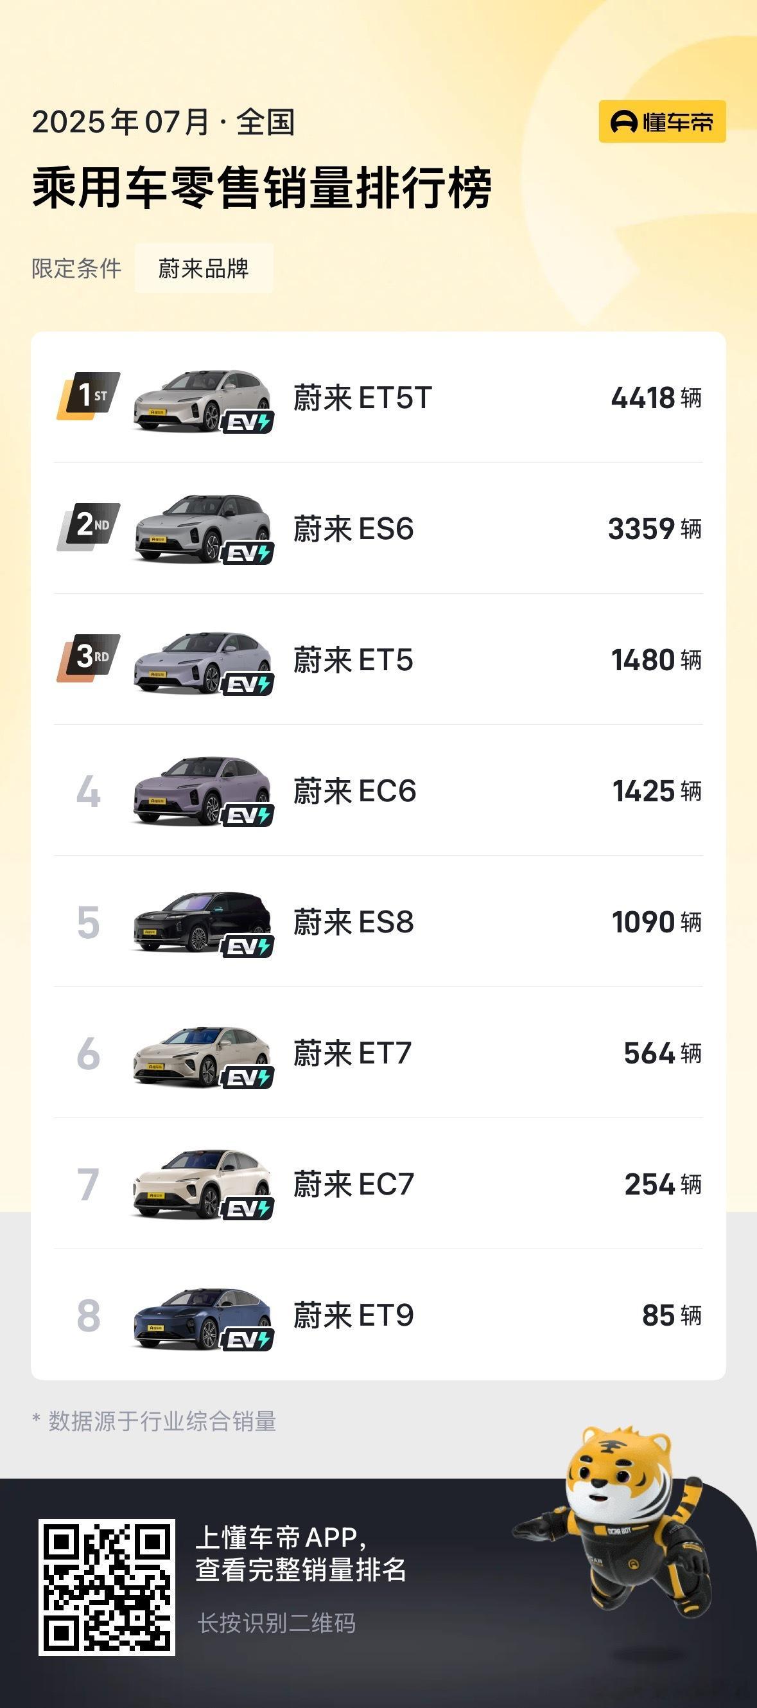The height and width of the screenshot is (1708, 757).
Task: Click the EV badge on 蔚来 ES8
Action: coord(248,946)
